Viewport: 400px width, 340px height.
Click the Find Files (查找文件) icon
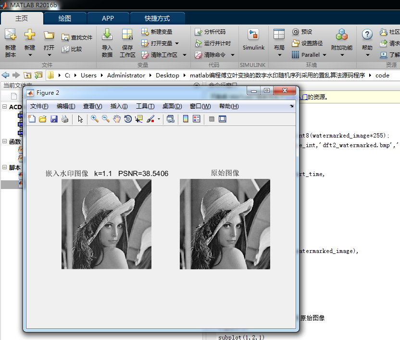click(65, 38)
